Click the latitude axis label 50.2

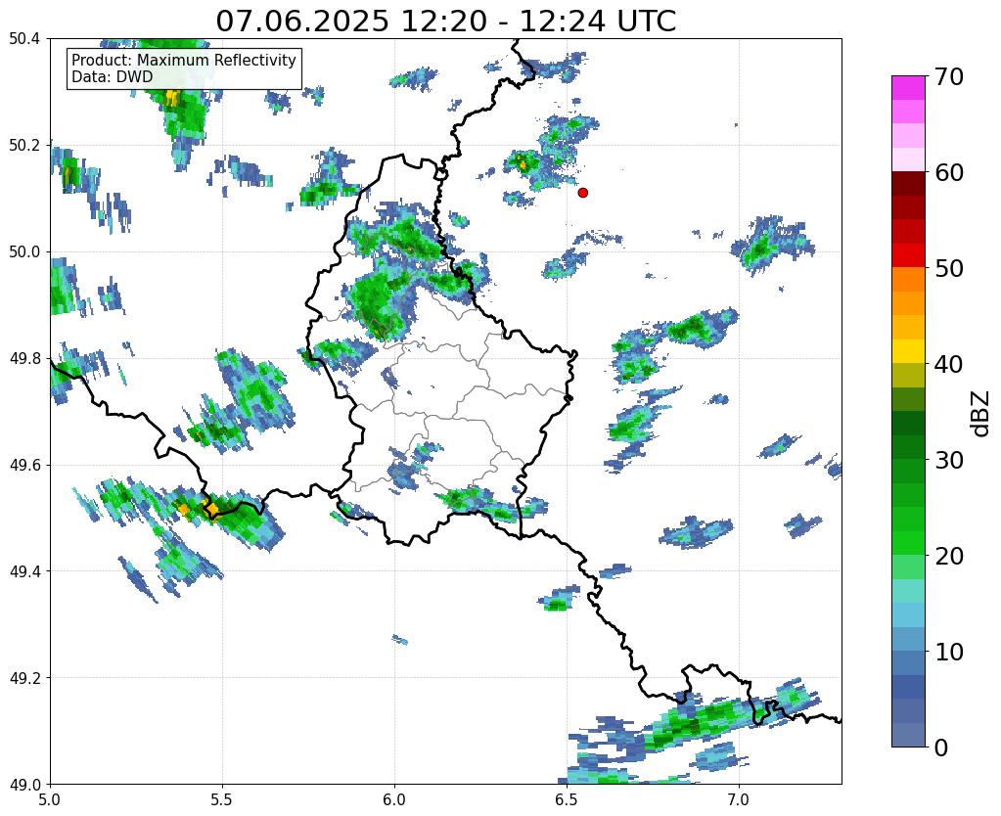pos(24,145)
